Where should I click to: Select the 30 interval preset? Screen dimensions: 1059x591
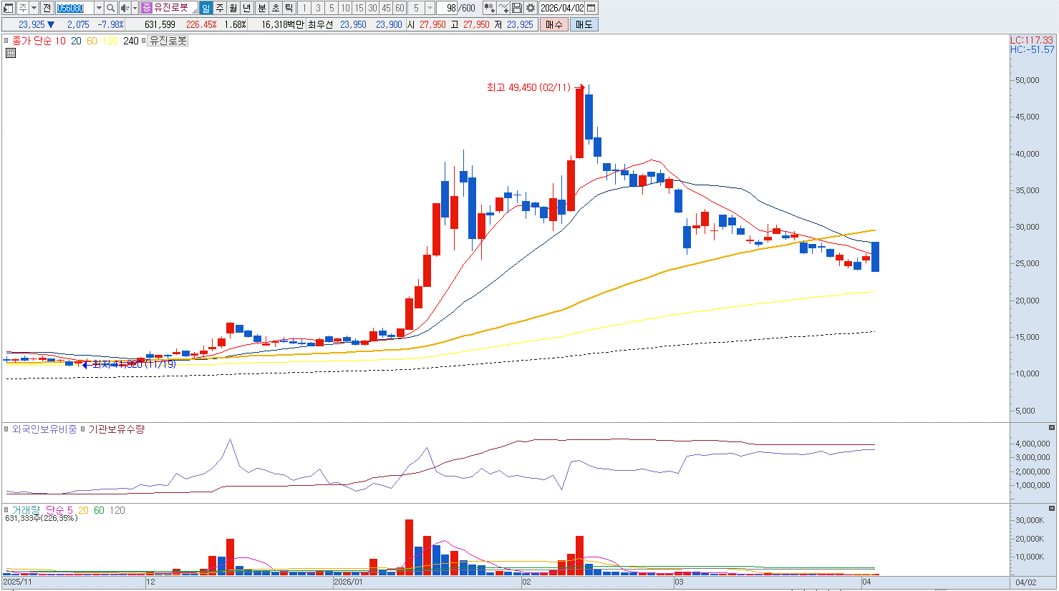[372, 8]
